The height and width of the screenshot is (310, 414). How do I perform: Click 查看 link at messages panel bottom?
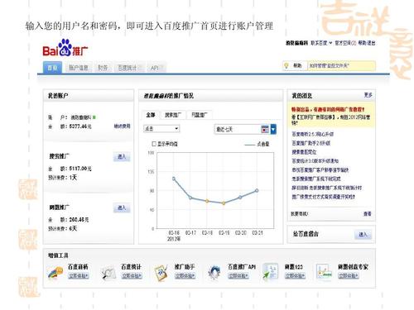tap(368, 214)
